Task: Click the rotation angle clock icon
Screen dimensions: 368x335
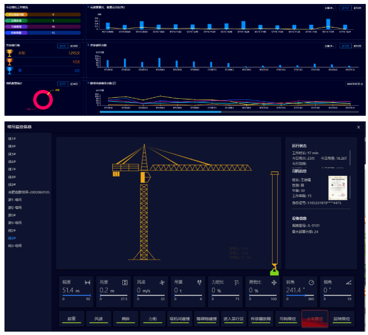Action: [311, 282]
